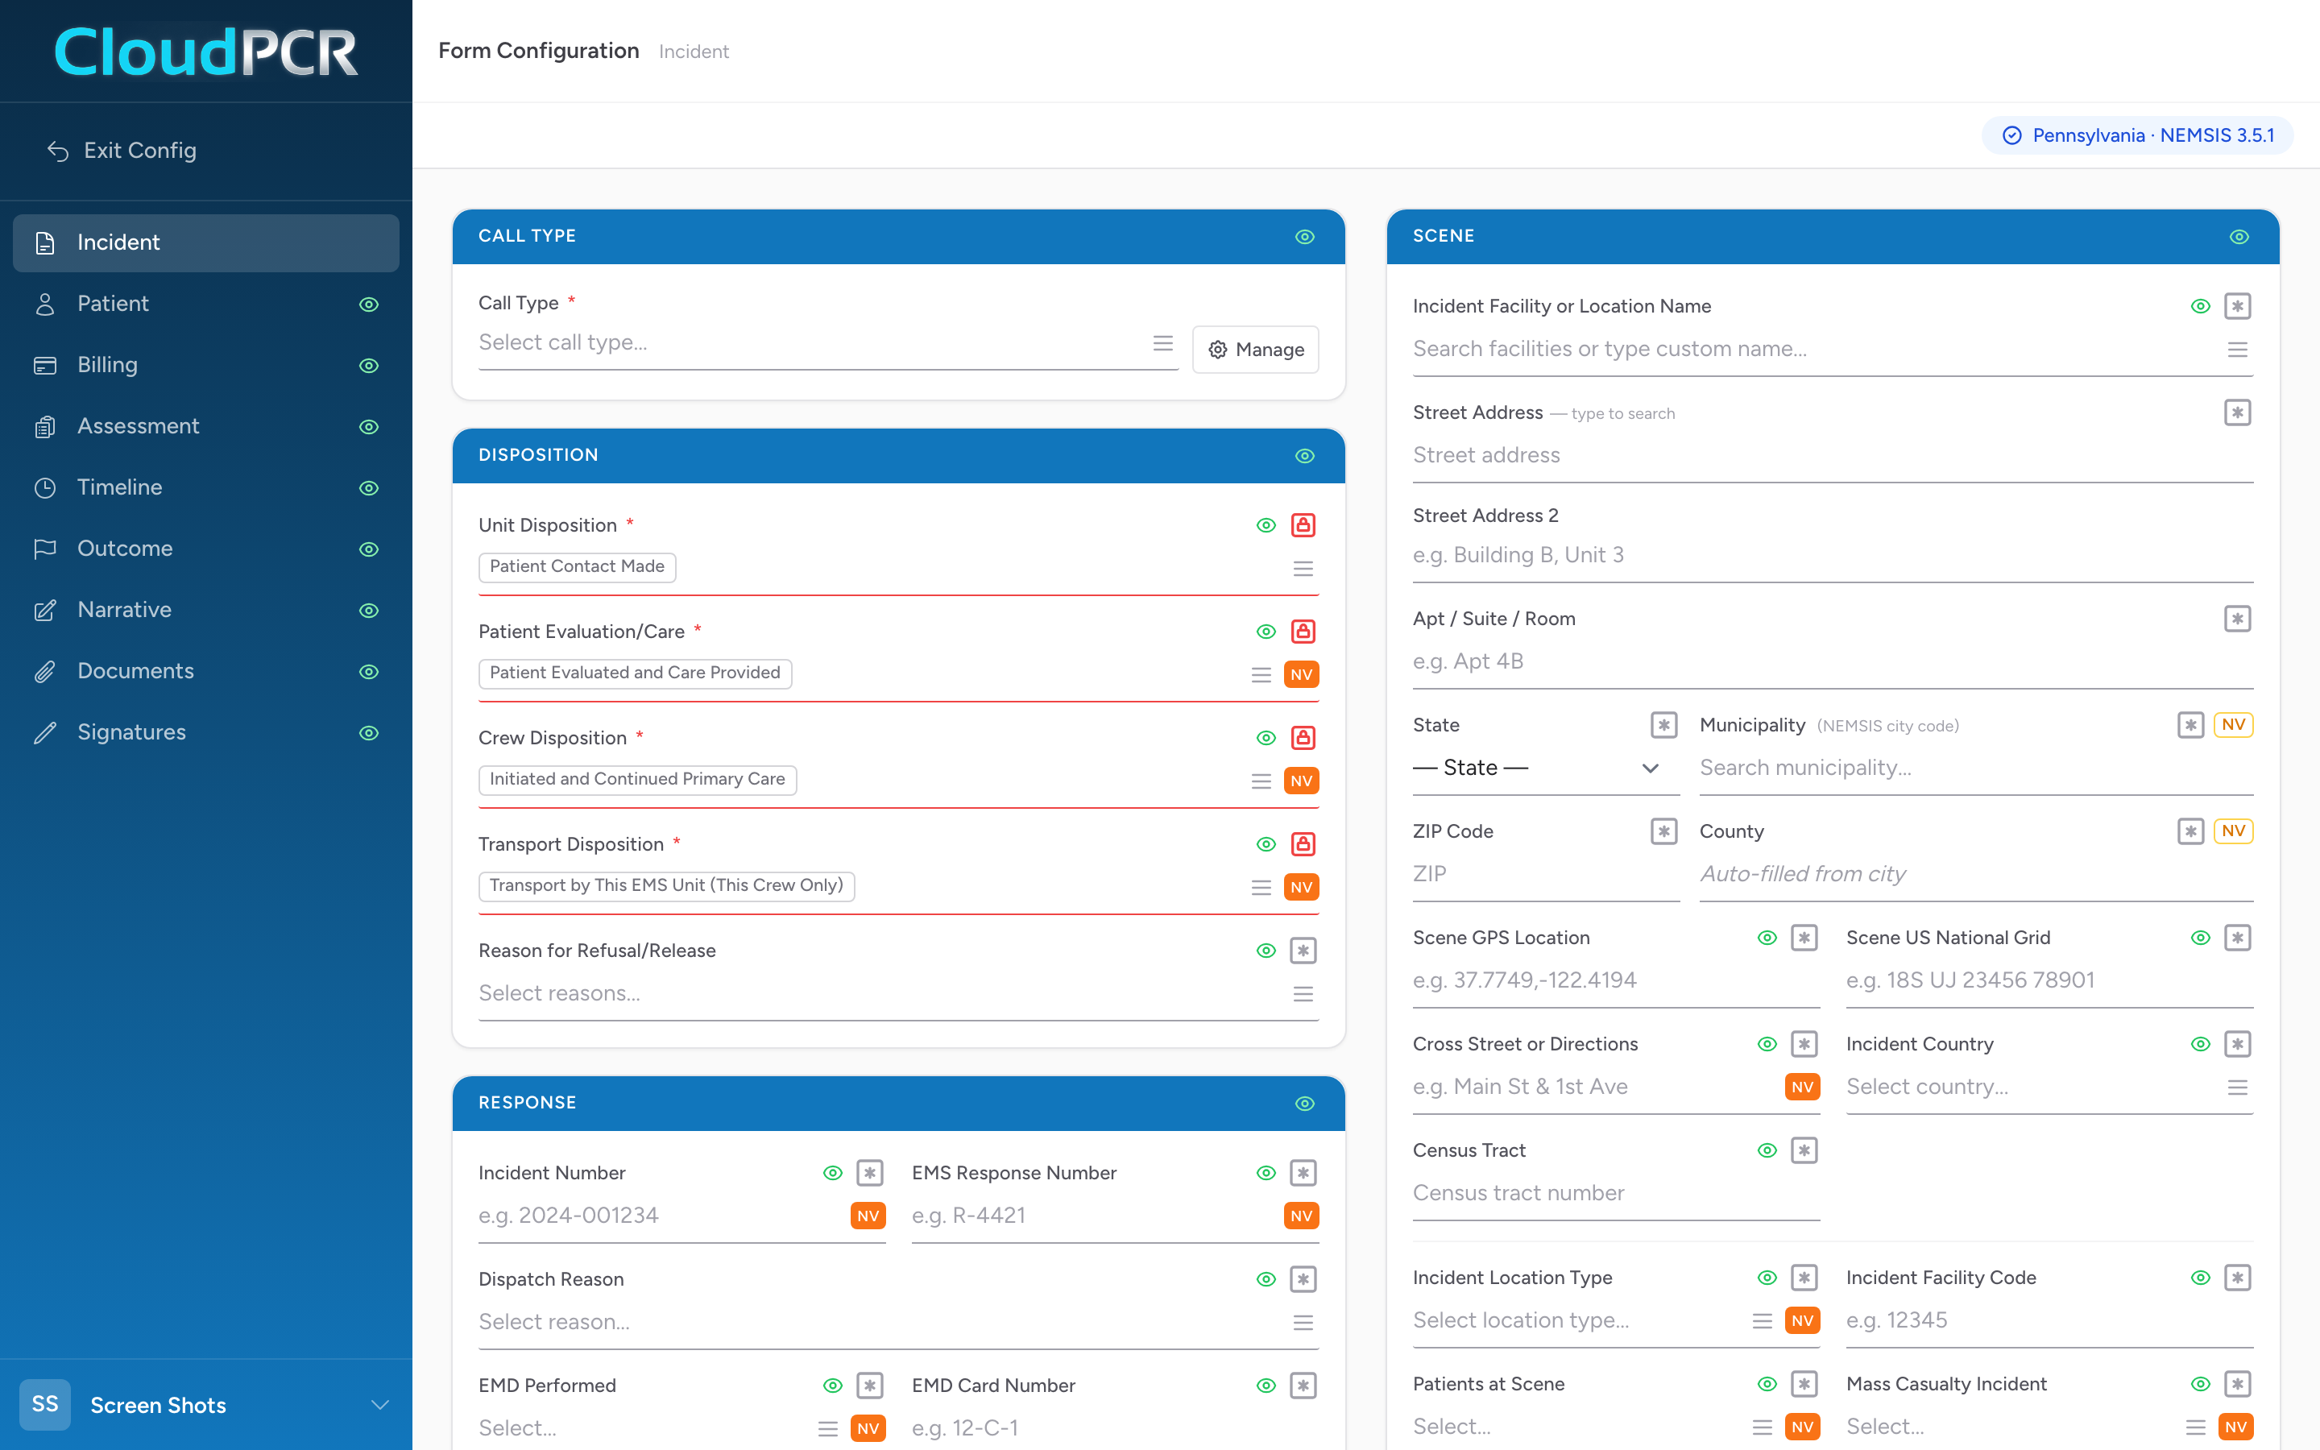Screen dimensions: 2320x1450
Task: Click the asterisk box for Reason for Refusal/Release
Action: [x=1303, y=951]
